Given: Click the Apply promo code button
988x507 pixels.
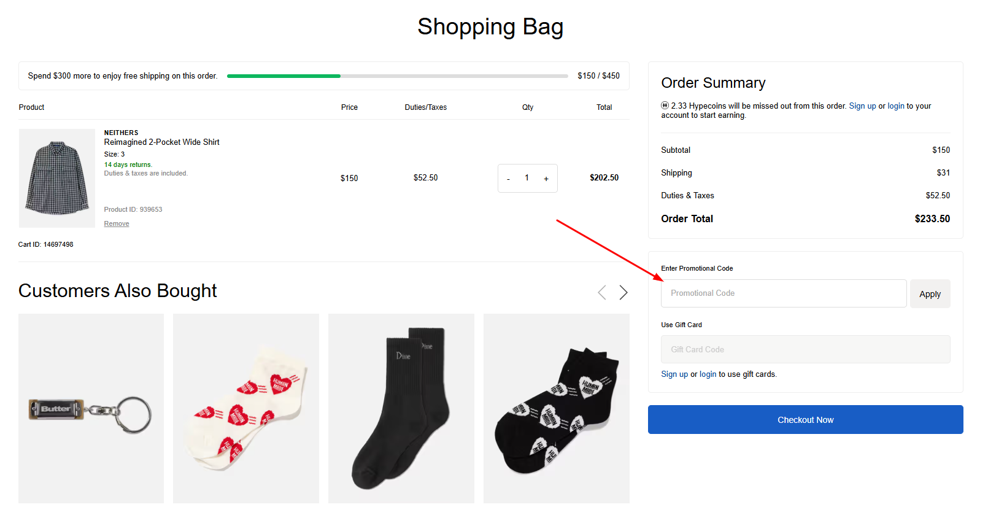Looking at the screenshot, I should coord(930,294).
